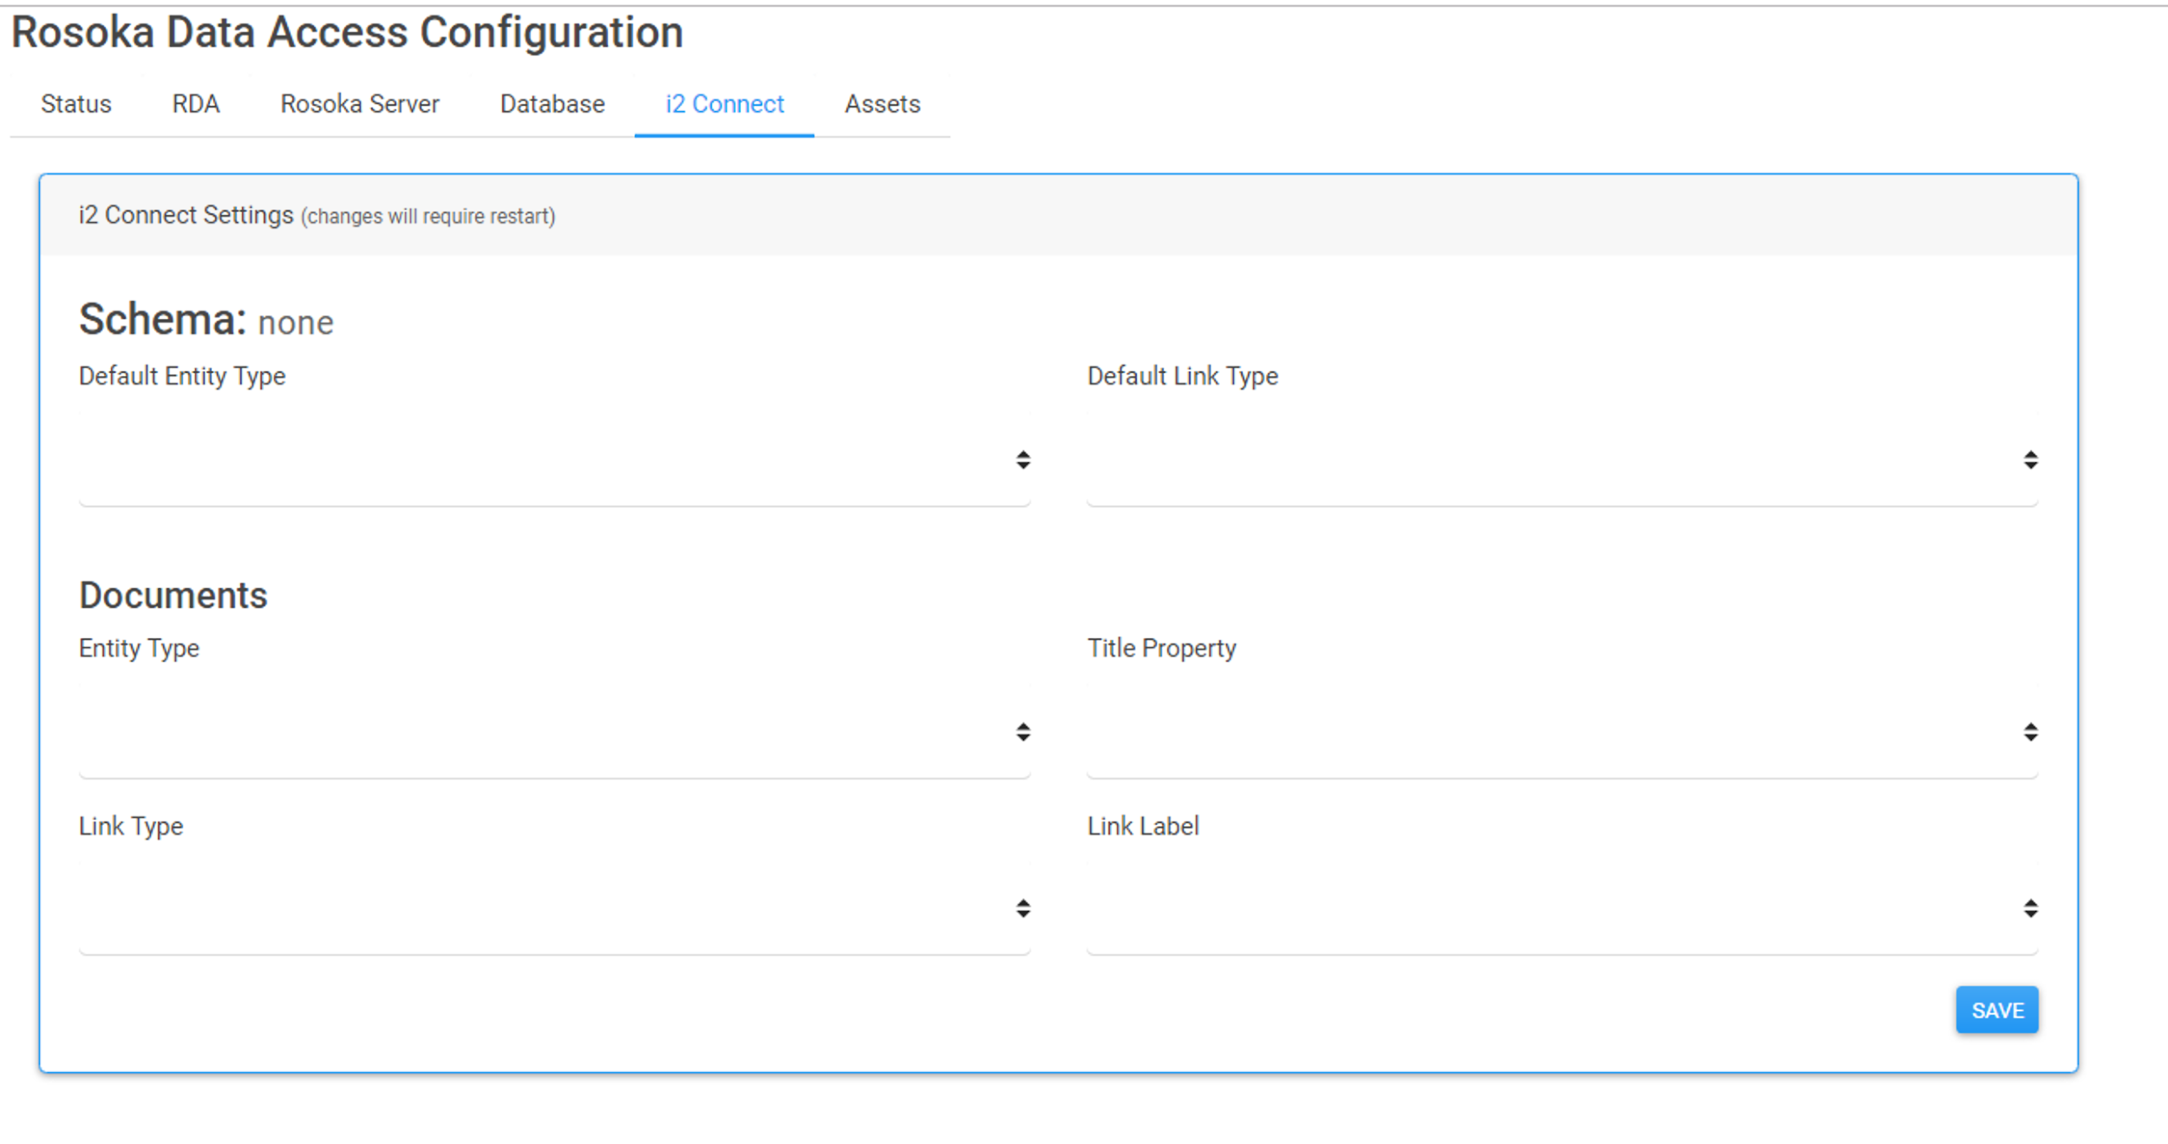This screenshot has width=2168, height=1144.
Task: Click the SAVE button
Action: click(x=1996, y=1010)
